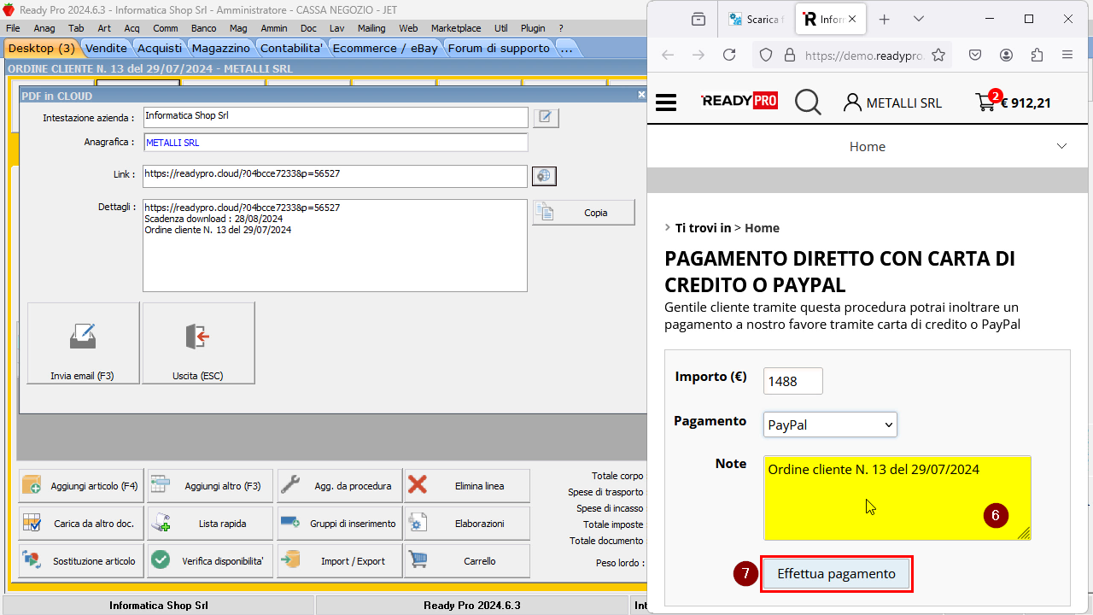Open METALLI SRL account link

[x=892, y=102]
